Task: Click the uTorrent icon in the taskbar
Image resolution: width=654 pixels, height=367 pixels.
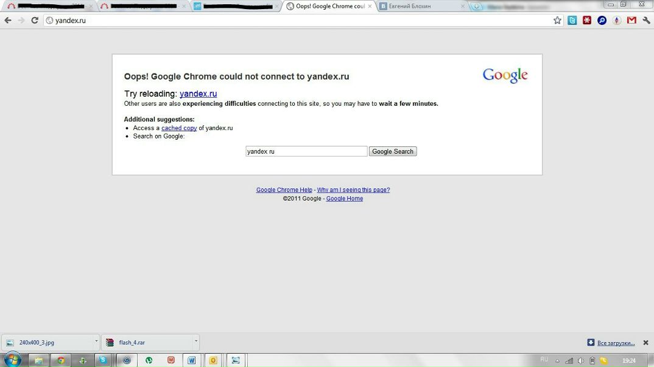Action: point(149,360)
